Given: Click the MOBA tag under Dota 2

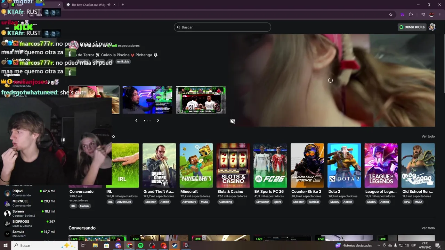Looking at the screenshot, I should 334,202.
